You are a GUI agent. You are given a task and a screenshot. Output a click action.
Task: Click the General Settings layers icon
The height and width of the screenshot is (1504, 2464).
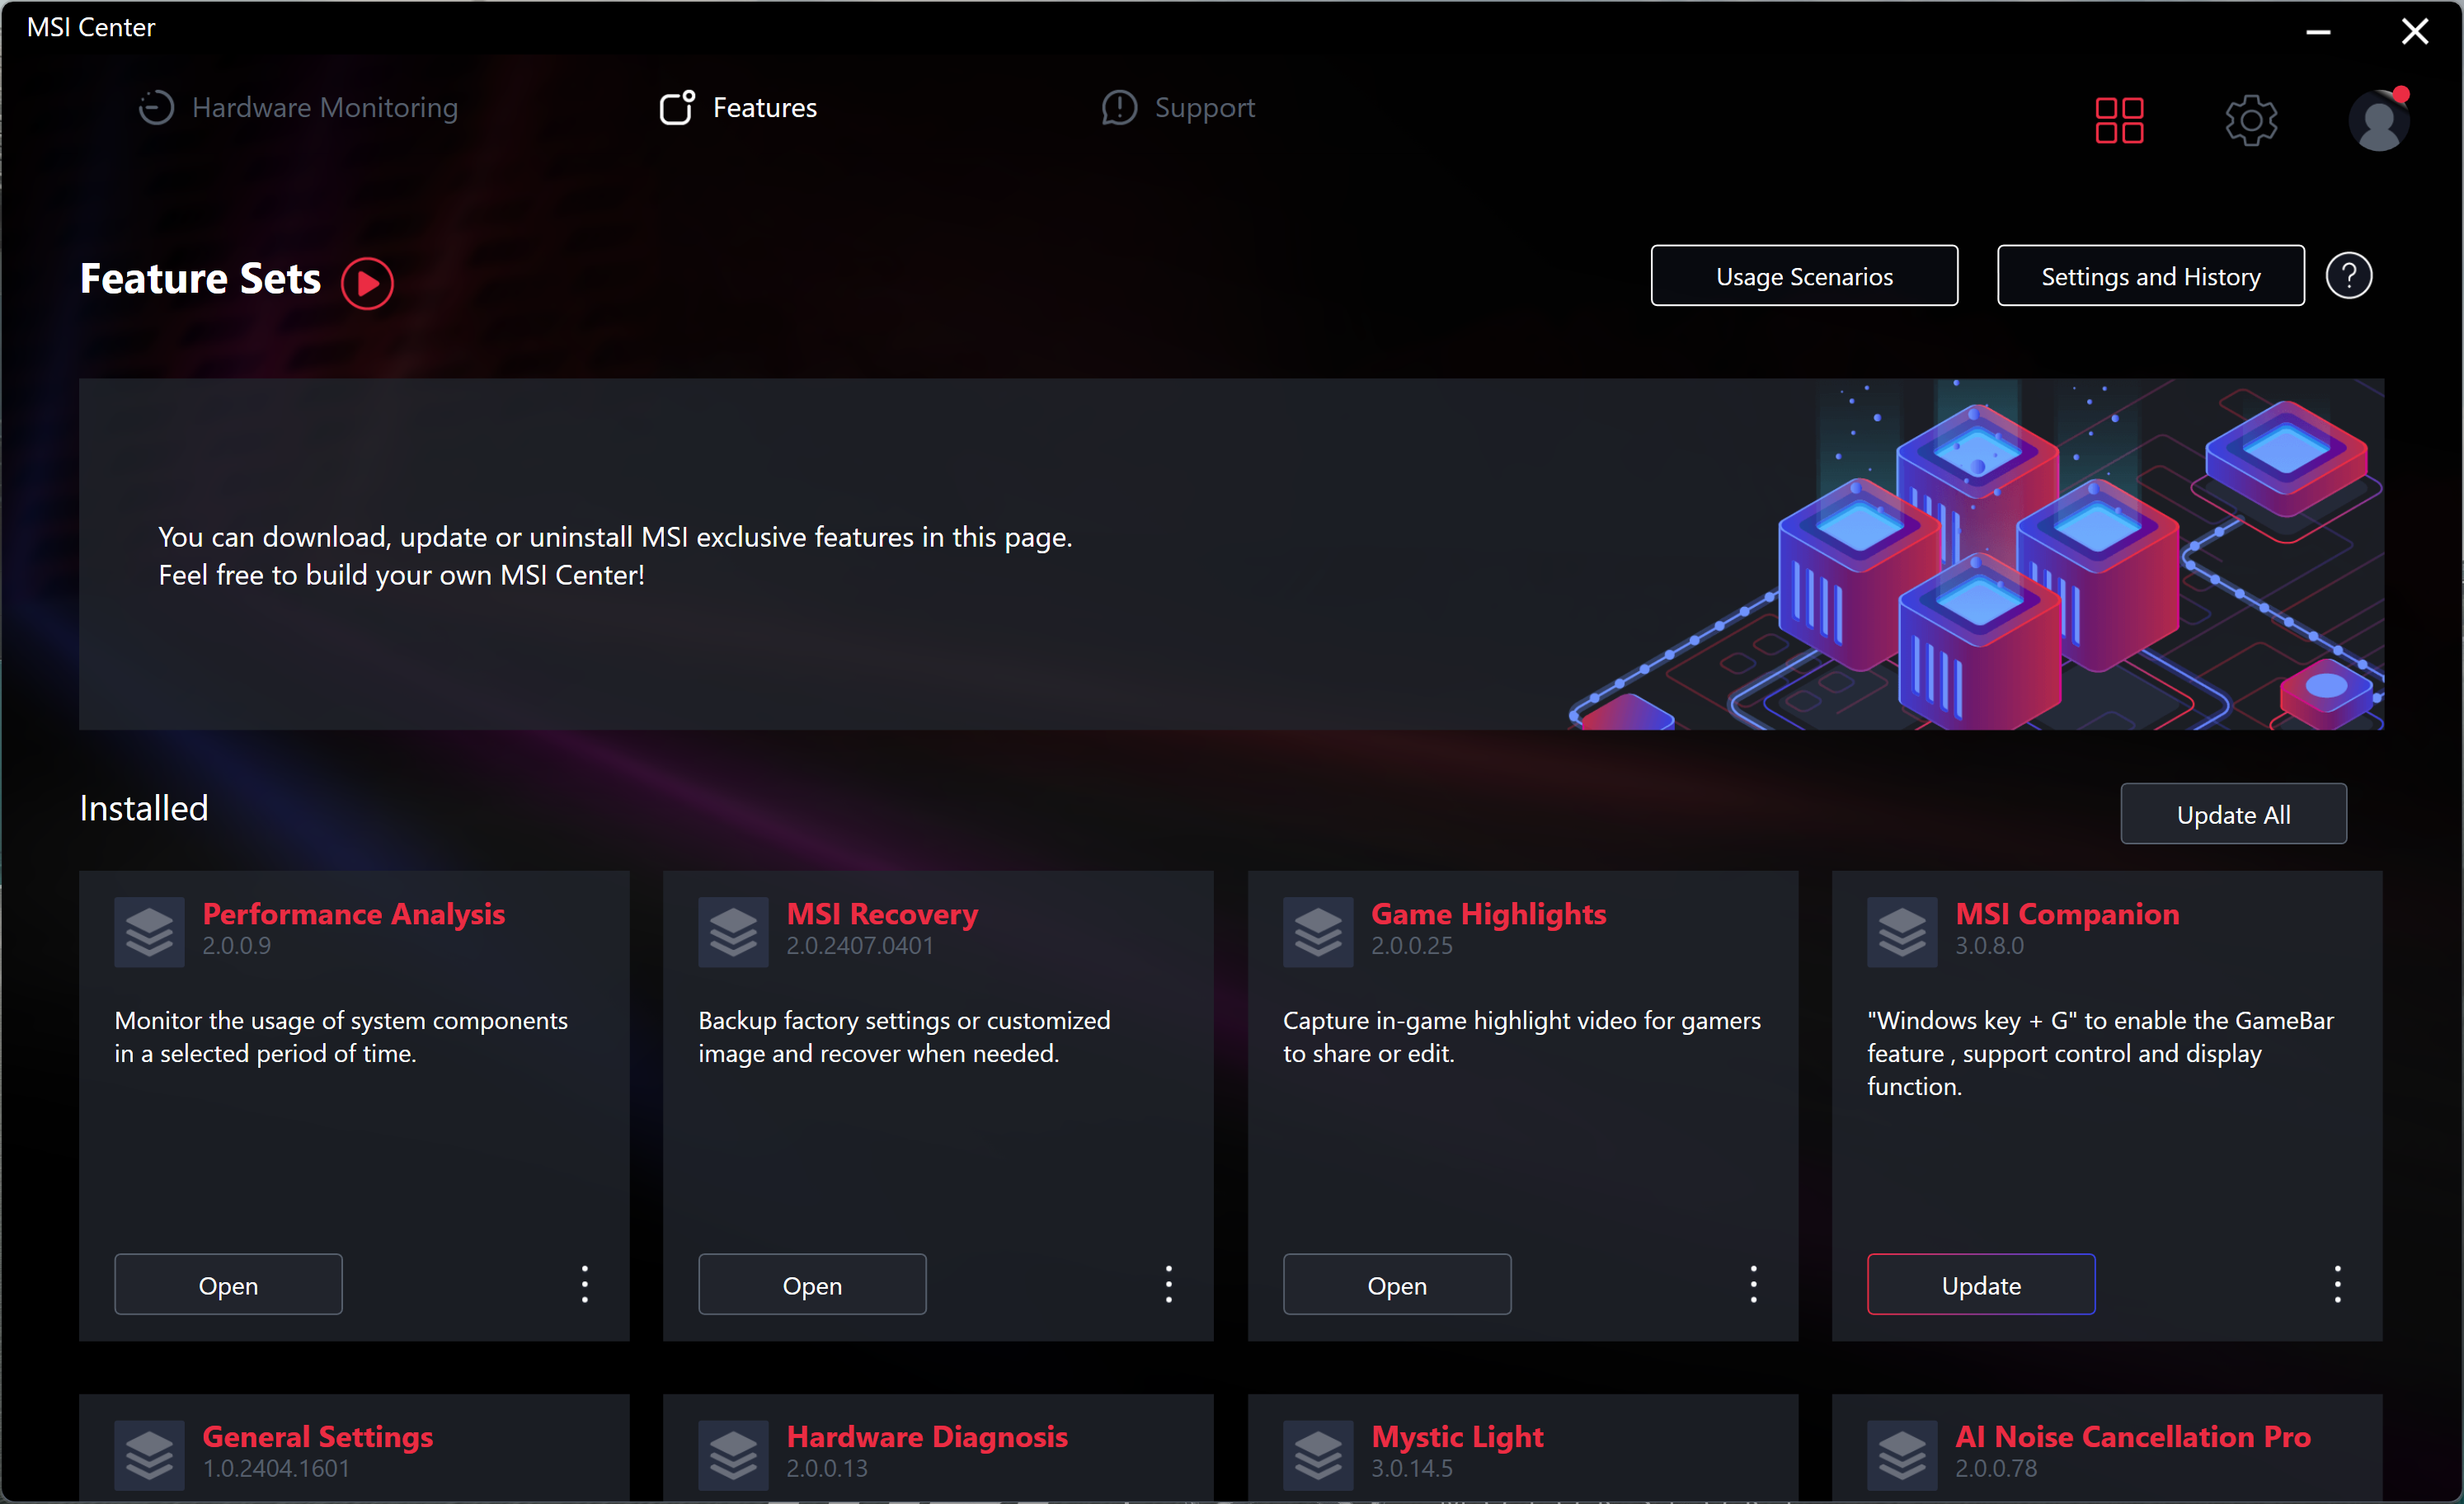[x=149, y=1455]
